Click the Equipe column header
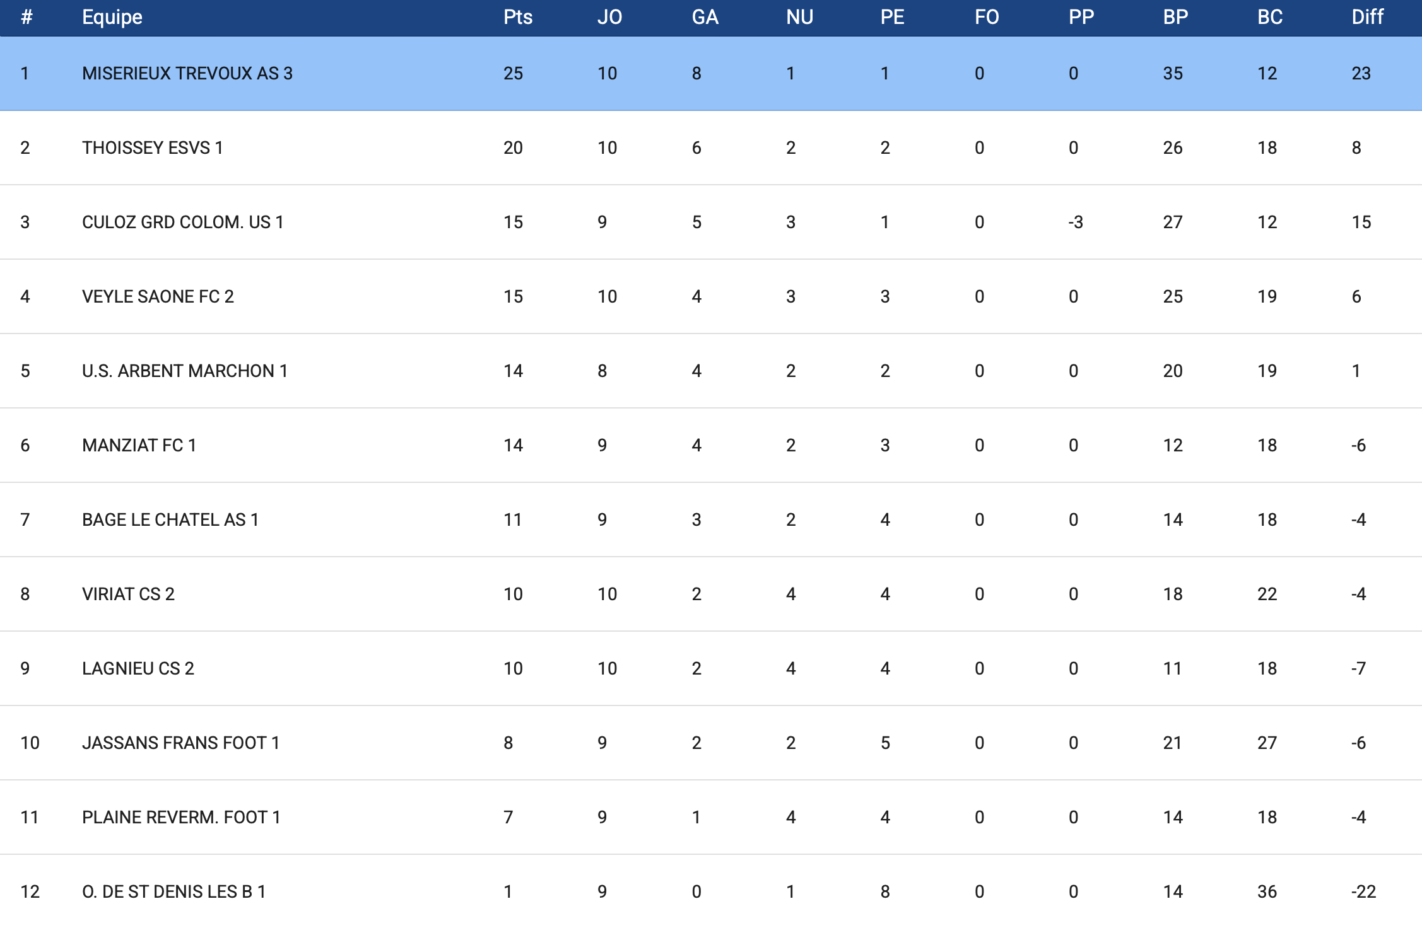The width and height of the screenshot is (1422, 928). click(112, 17)
